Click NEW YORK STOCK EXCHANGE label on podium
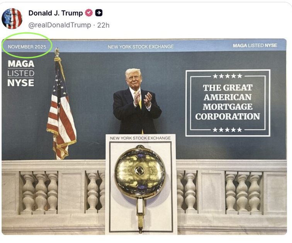The height and width of the screenshot is (243, 292). pos(140,138)
